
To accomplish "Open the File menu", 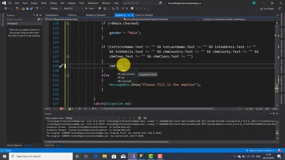I will pyautogui.click(x=10, y=3).
